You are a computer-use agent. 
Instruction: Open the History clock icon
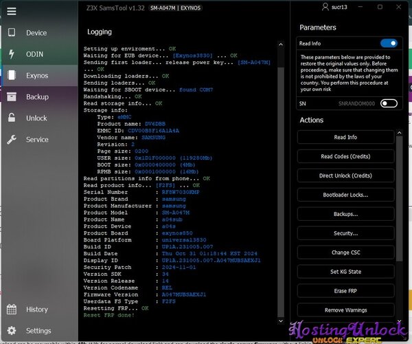pos(12,310)
